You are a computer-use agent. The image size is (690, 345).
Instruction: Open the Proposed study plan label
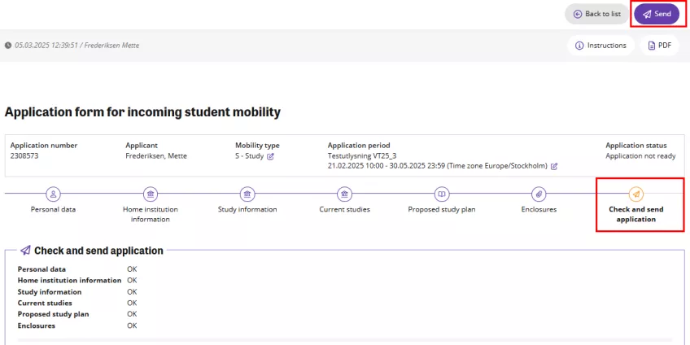[x=441, y=210]
